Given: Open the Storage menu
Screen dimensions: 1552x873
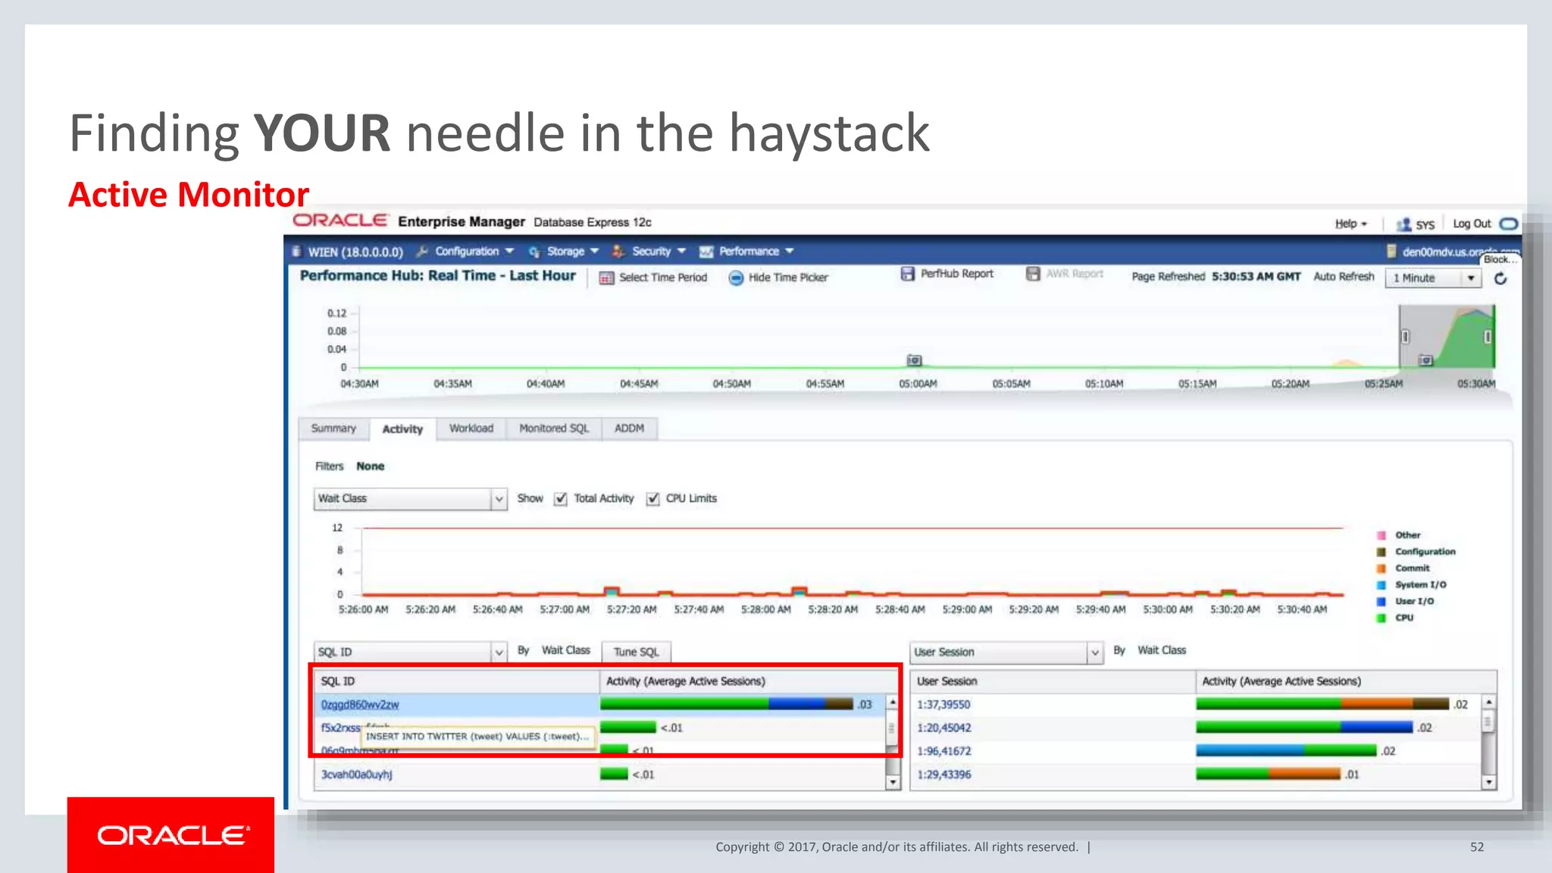Looking at the screenshot, I should (x=573, y=252).
